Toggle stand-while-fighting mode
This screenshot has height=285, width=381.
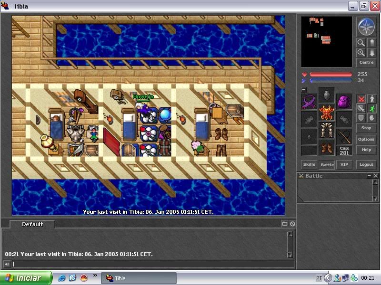(372, 99)
